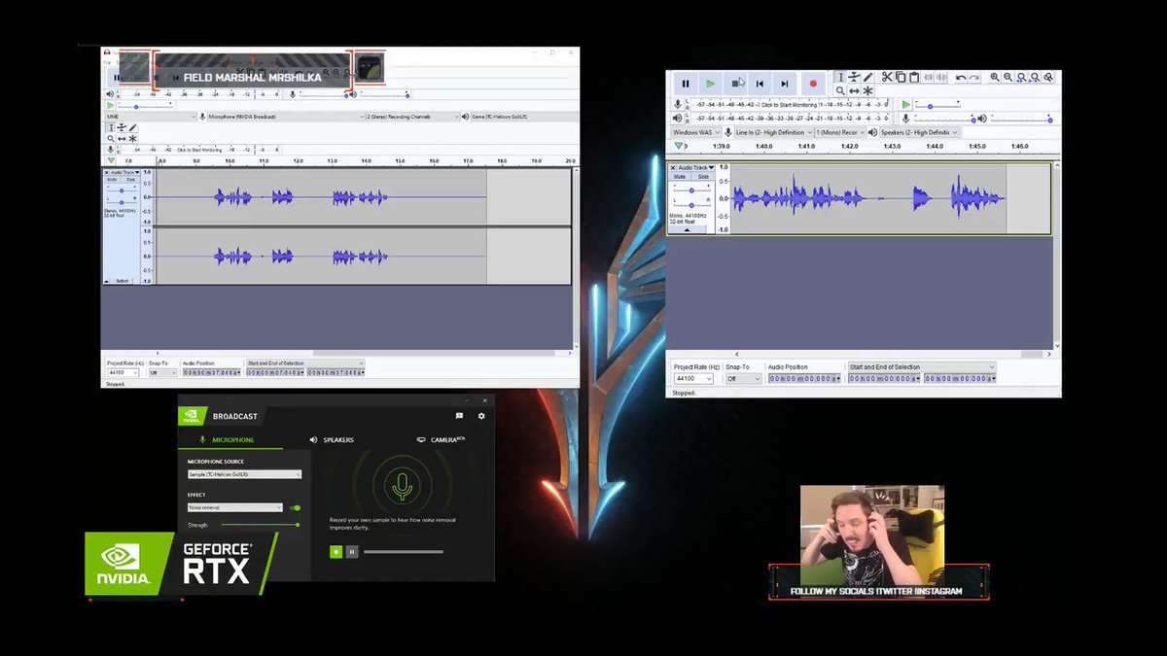The image size is (1167, 656).
Task: Select the Draw pencil tool in right Audacity
Action: point(867,78)
